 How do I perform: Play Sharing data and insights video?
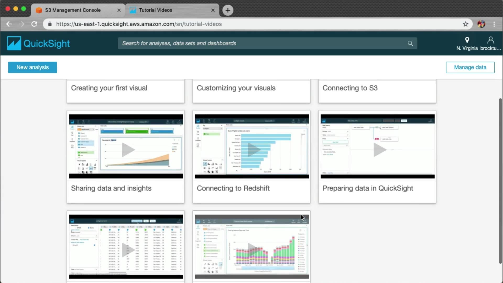click(128, 150)
